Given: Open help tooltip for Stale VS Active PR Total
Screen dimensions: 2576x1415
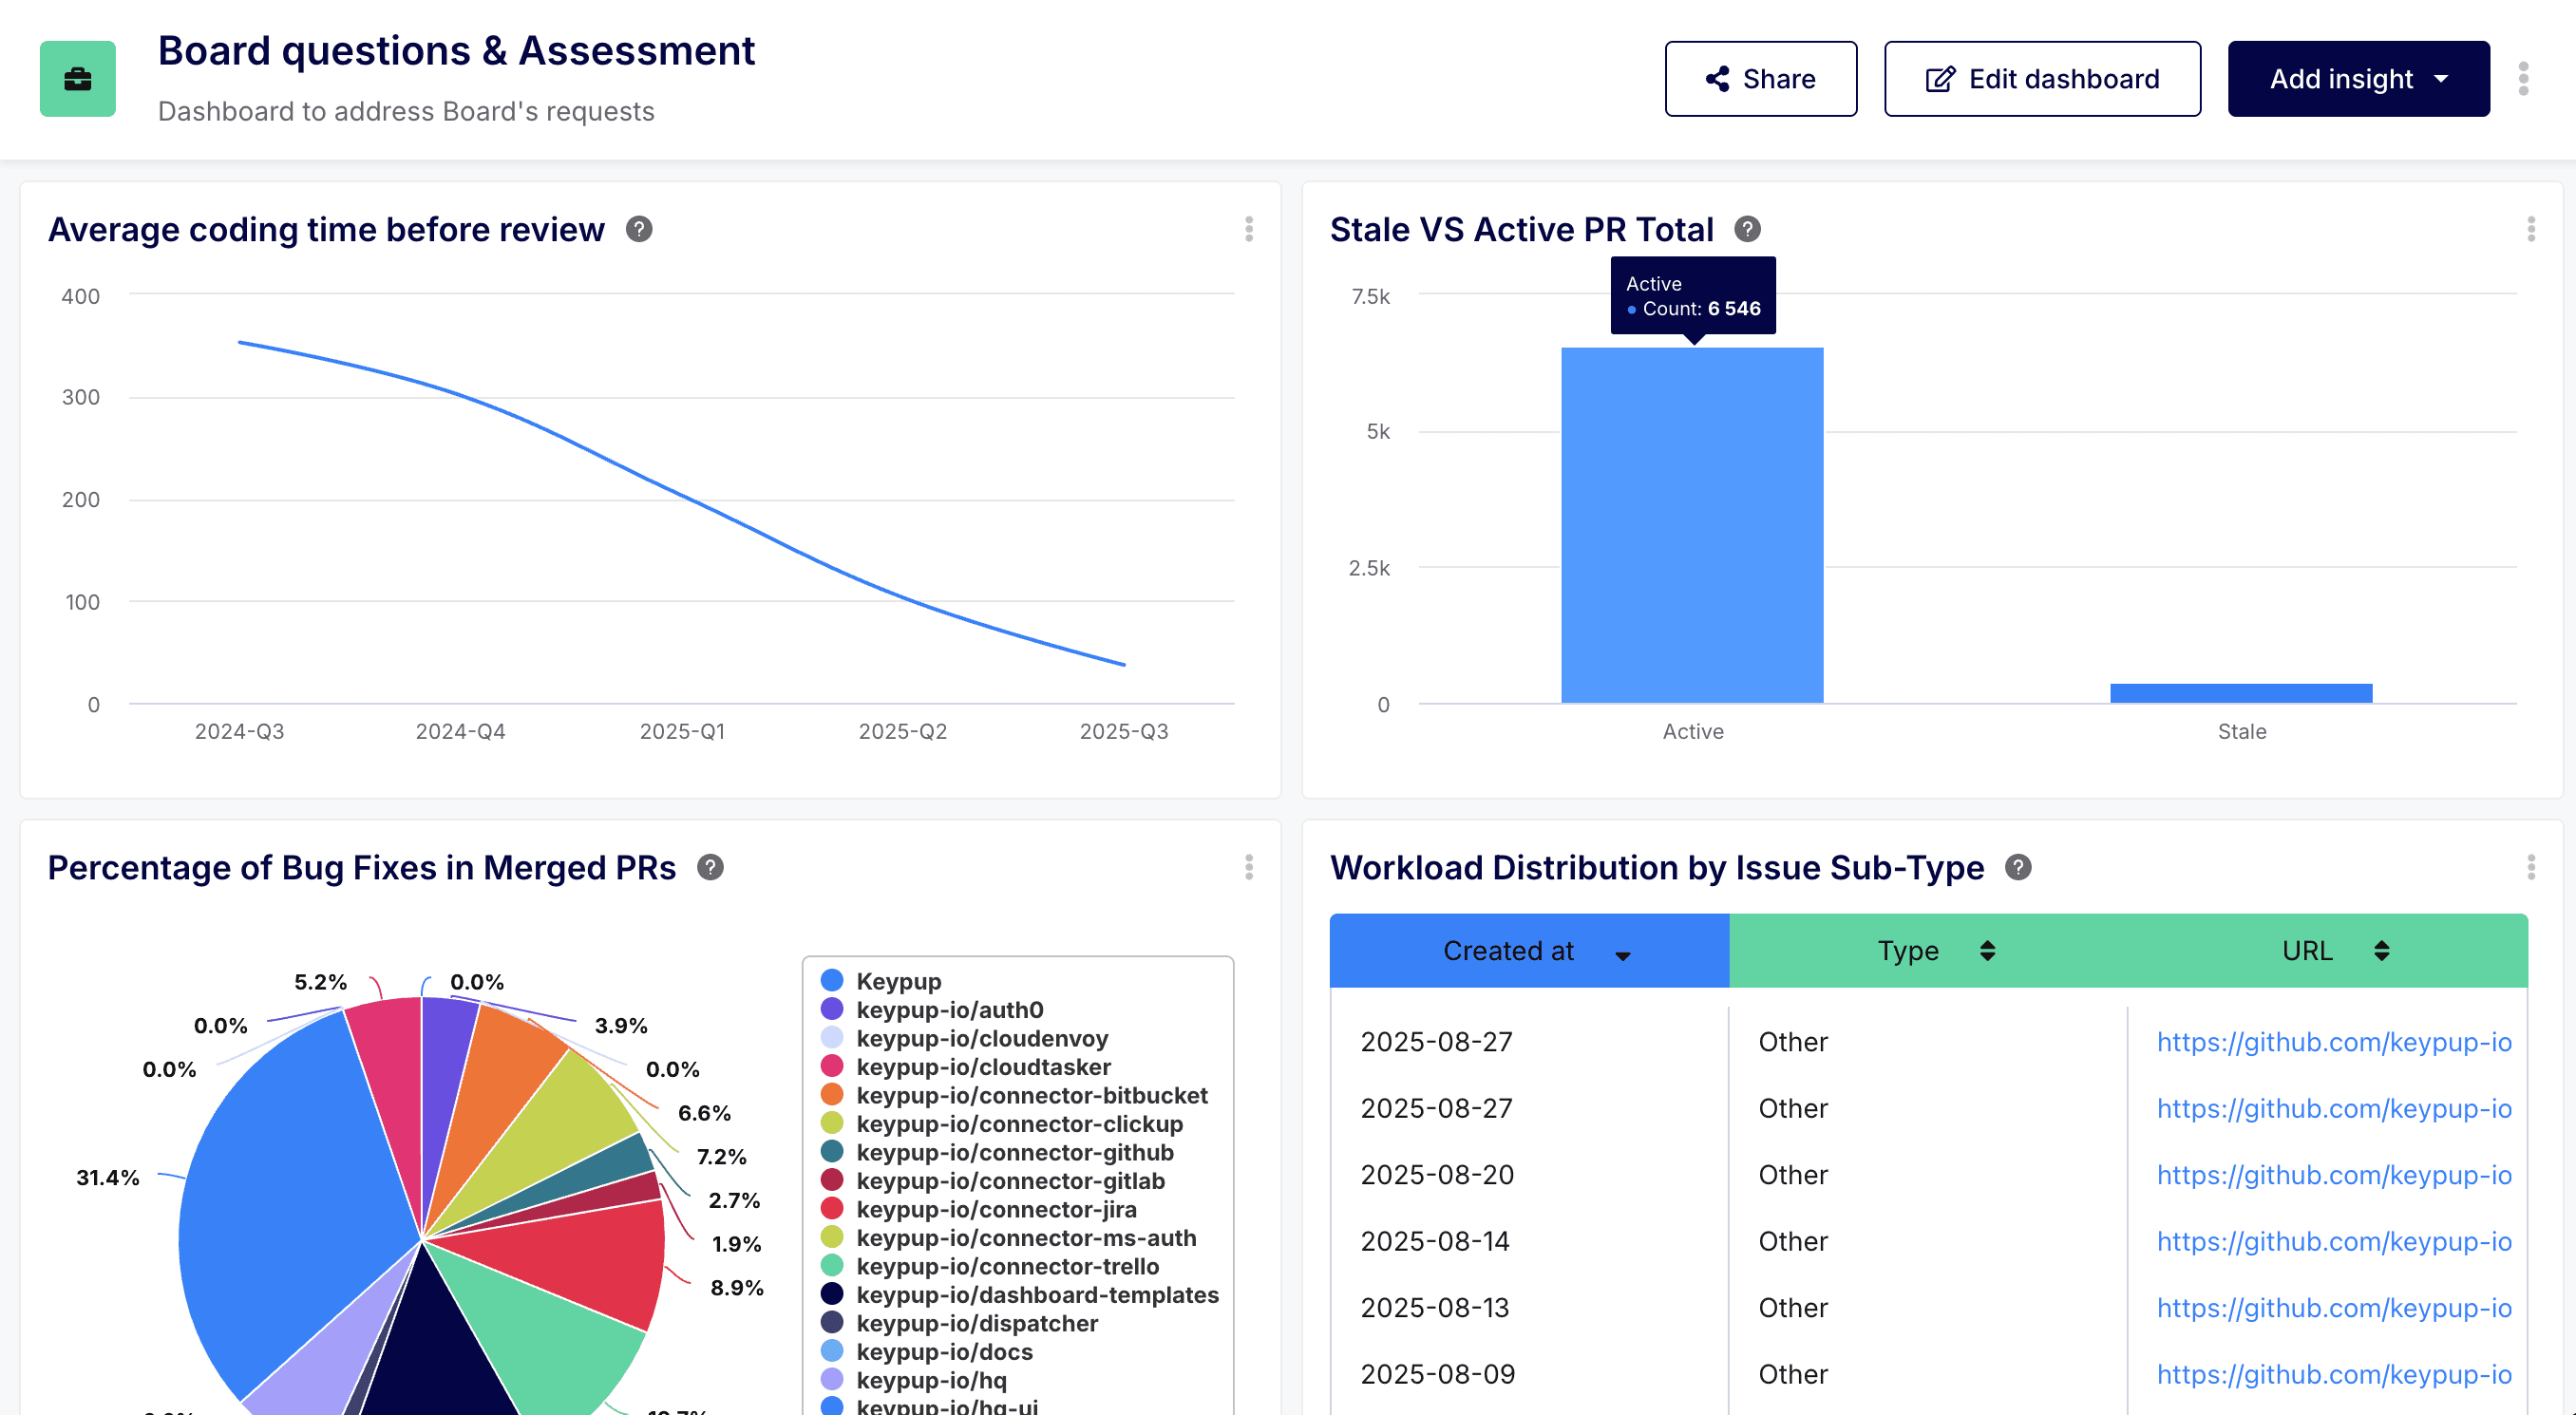Looking at the screenshot, I should (1747, 229).
